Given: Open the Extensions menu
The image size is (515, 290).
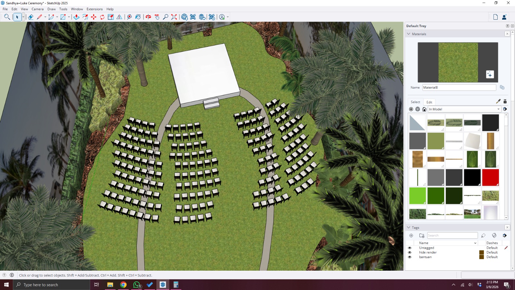Looking at the screenshot, I should point(94,9).
